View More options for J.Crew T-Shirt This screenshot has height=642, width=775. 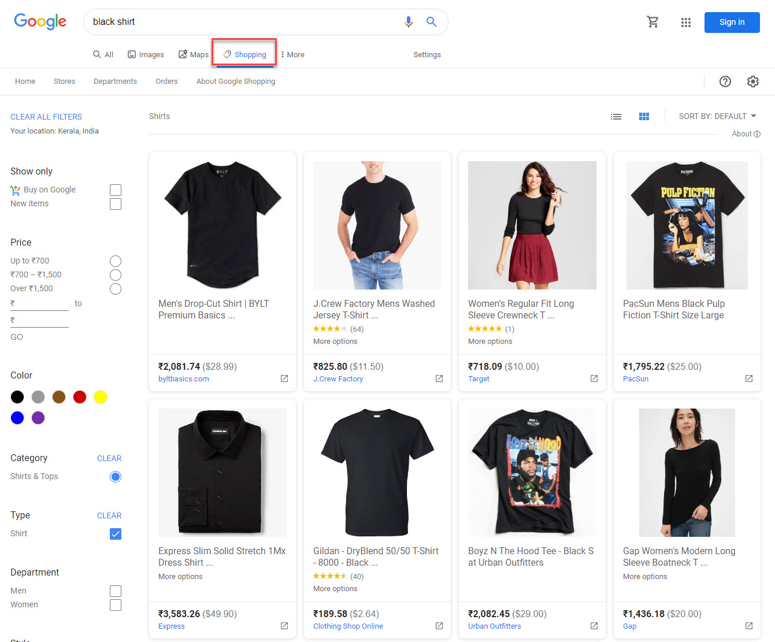335,342
